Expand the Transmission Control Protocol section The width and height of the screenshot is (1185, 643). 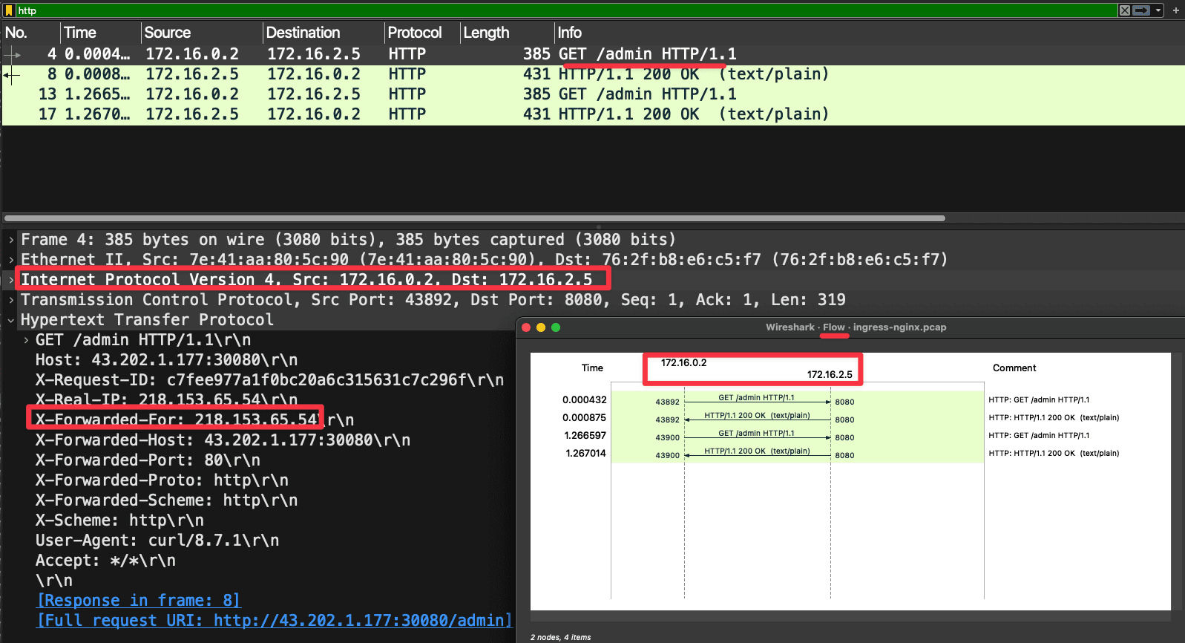click(11, 300)
